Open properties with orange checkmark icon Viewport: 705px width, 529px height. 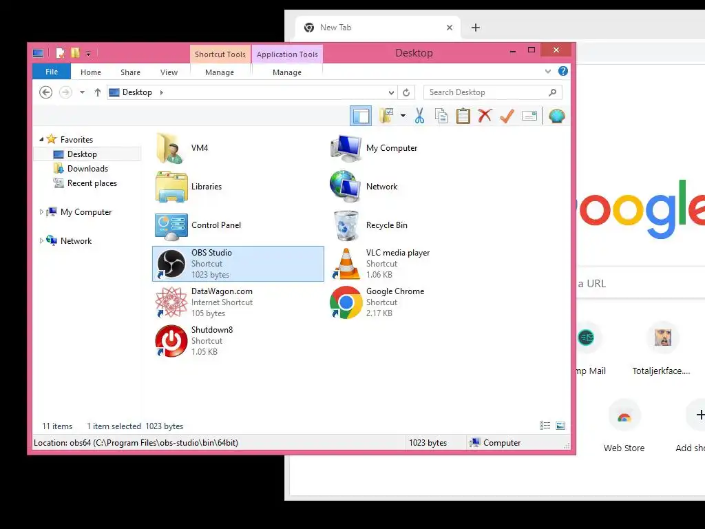(x=507, y=116)
